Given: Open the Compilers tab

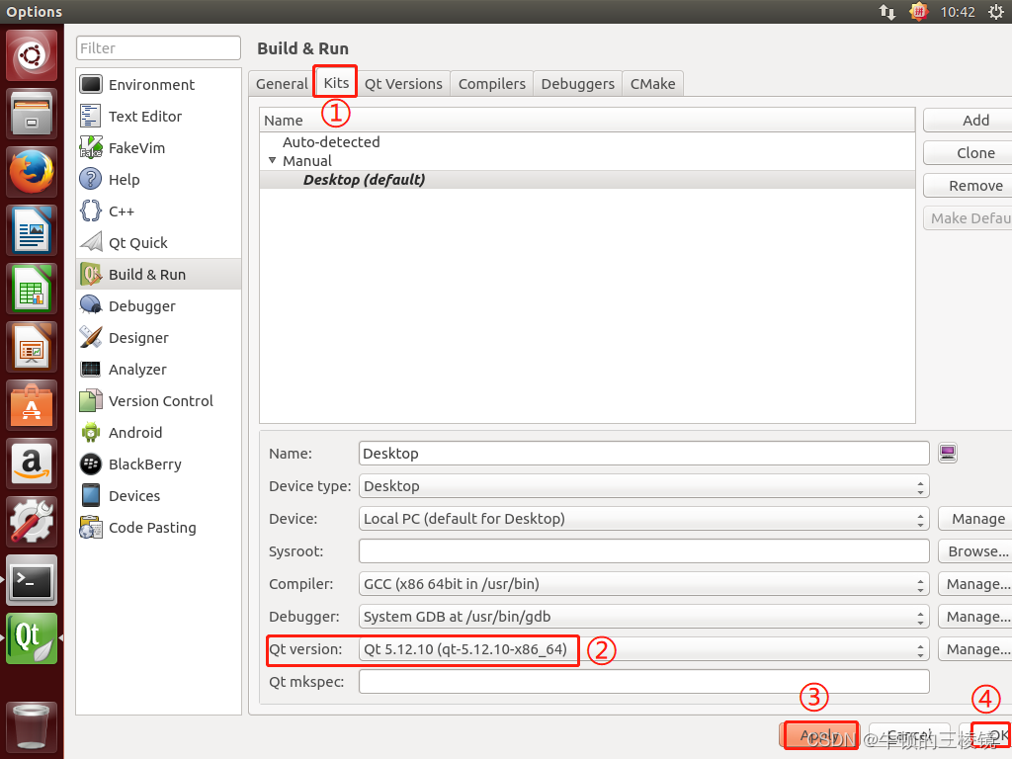Looking at the screenshot, I should (x=491, y=83).
